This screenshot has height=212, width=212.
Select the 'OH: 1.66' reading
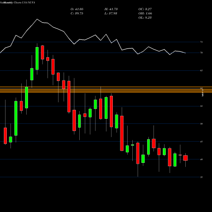coord(145,14)
